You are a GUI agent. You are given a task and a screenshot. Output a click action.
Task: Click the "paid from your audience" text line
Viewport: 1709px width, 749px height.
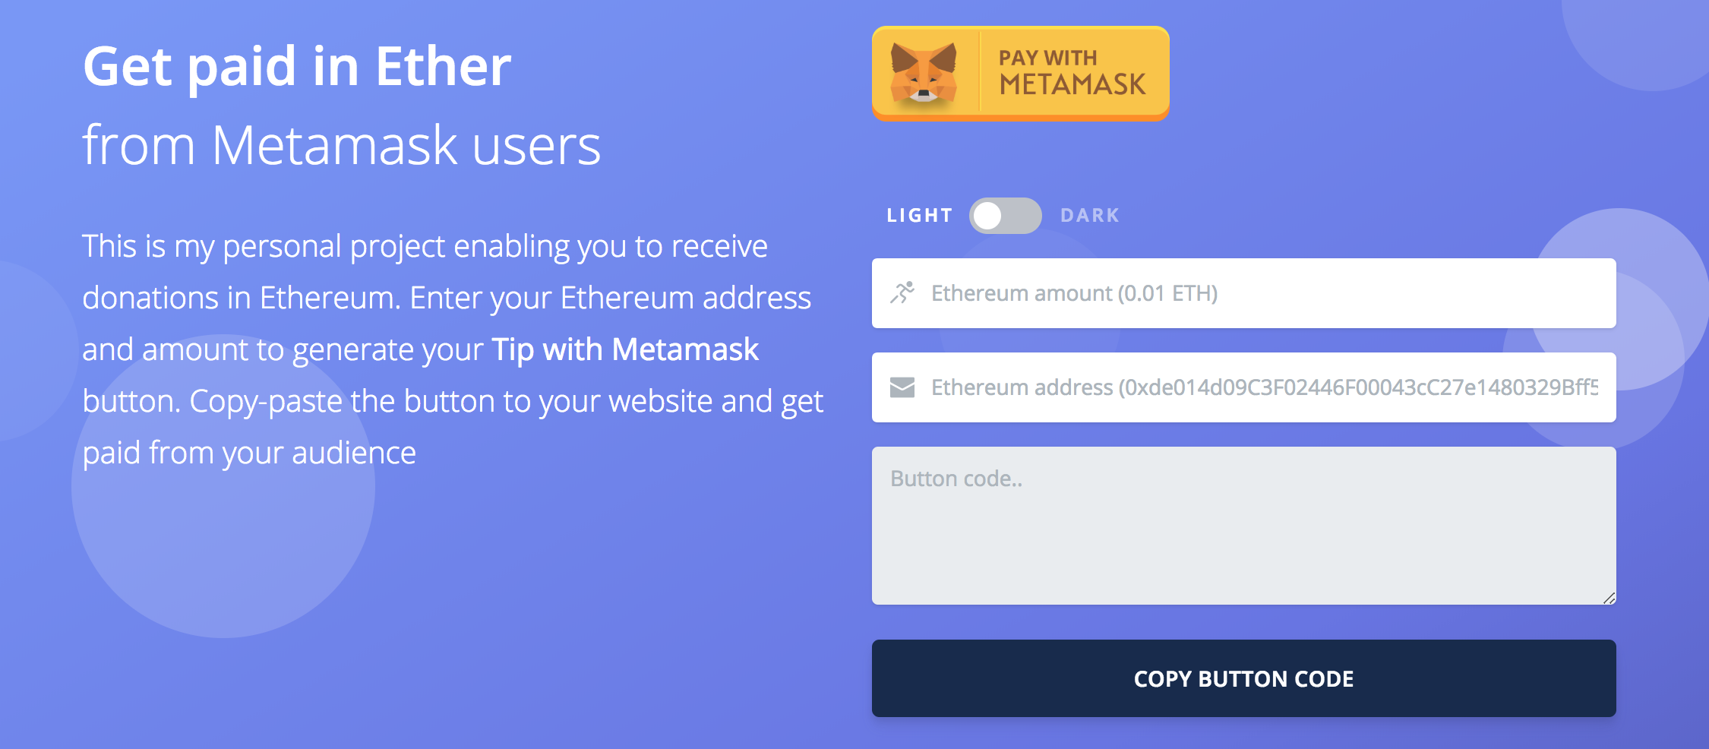tap(249, 454)
